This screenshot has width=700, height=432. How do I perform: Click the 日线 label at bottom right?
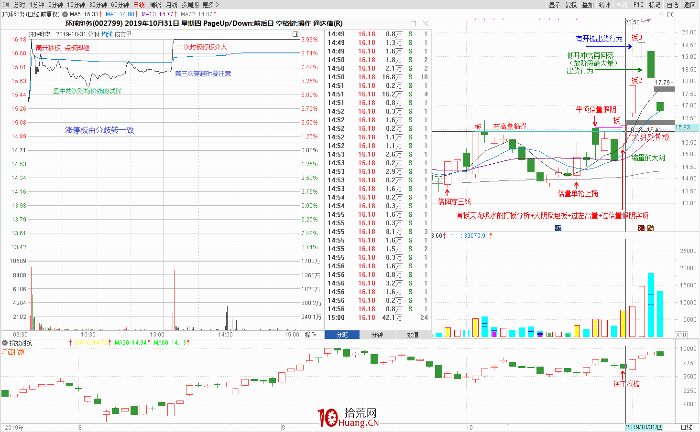coord(686,427)
